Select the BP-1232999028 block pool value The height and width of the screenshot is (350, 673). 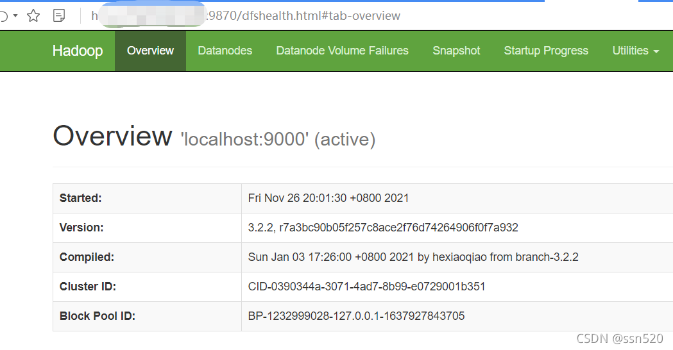coord(356,316)
